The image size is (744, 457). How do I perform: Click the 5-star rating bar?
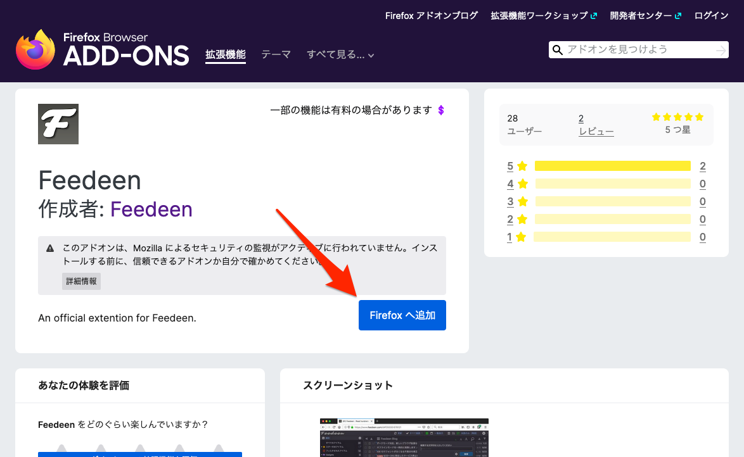click(x=612, y=166)
